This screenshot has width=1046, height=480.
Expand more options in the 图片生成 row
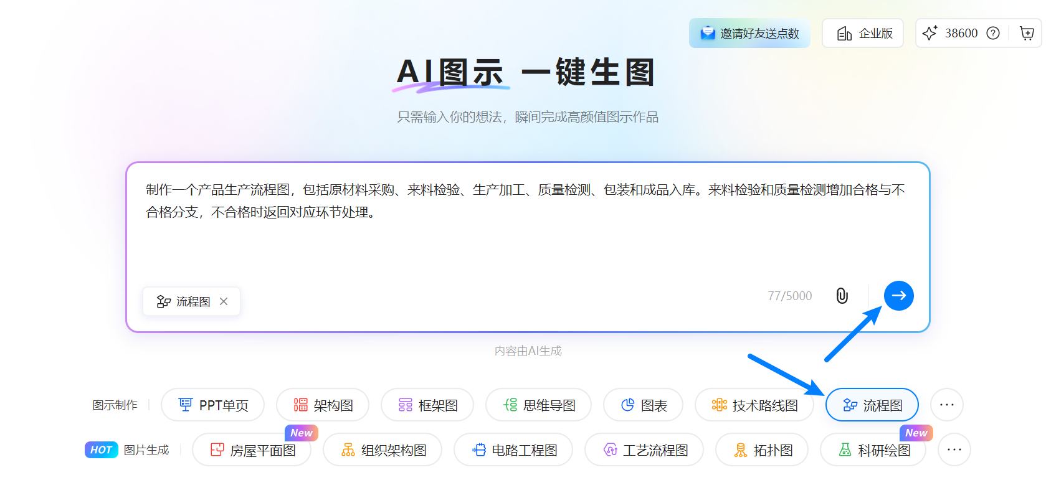point(954,449)
